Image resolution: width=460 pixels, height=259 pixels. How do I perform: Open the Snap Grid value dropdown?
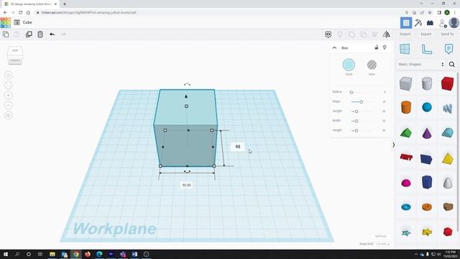click(382, 244)
